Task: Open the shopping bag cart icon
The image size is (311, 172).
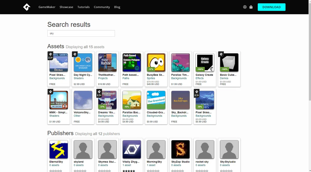Action: click(x=251, y=7)
